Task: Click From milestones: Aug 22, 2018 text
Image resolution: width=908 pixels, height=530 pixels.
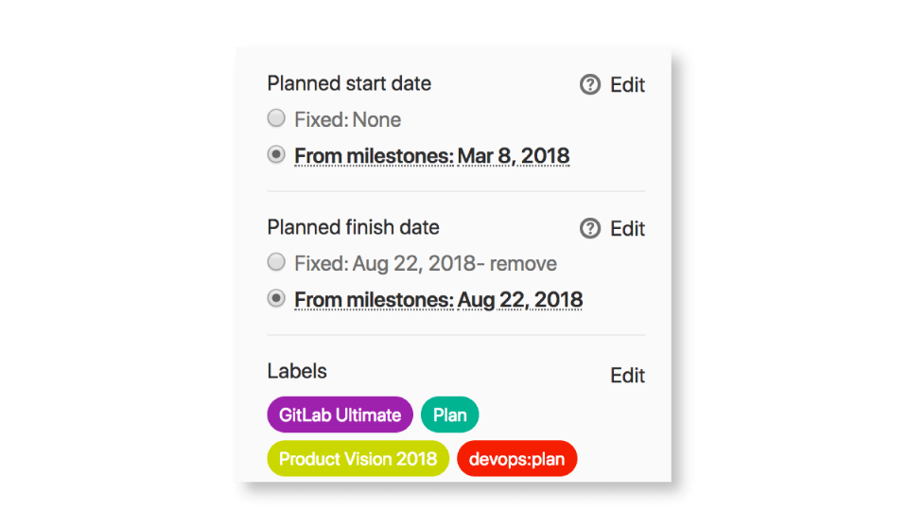Action: click(438, 300)
